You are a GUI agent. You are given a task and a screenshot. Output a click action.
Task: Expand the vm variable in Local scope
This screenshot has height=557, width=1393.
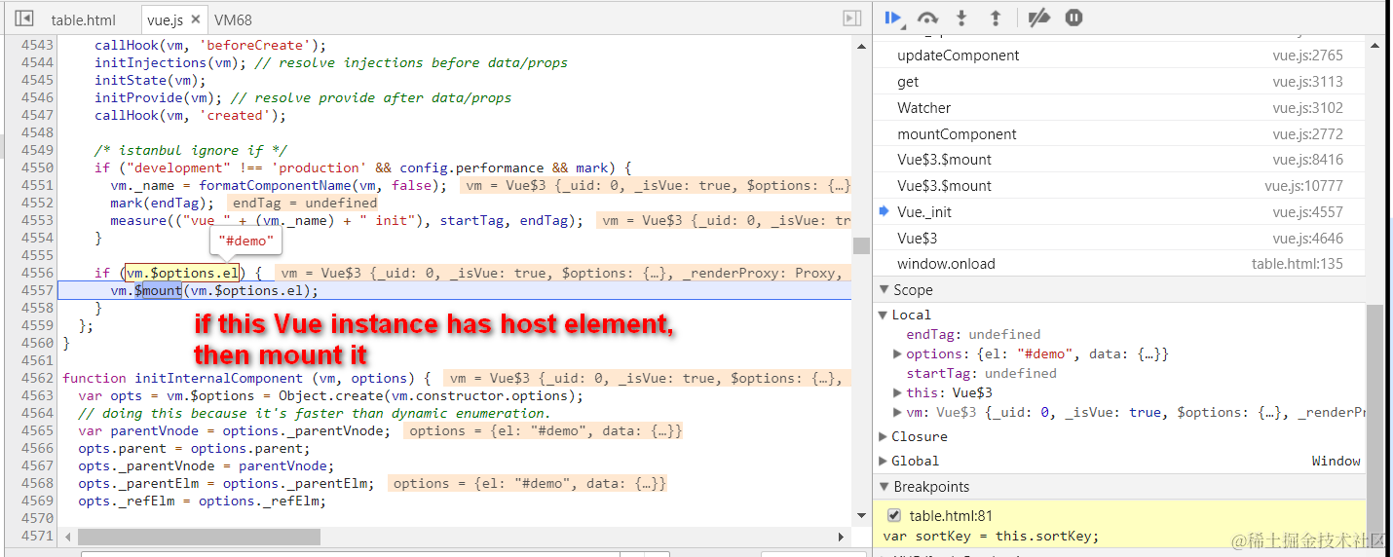pyautogui.click(x=897, y=412)
